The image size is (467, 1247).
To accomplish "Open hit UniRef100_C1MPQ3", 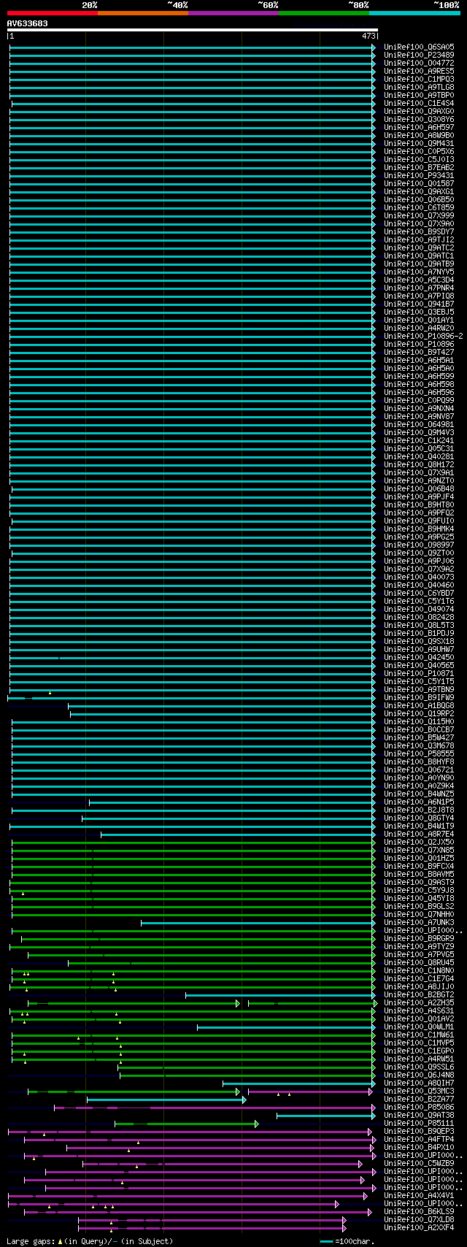I will tap(419, 79).
